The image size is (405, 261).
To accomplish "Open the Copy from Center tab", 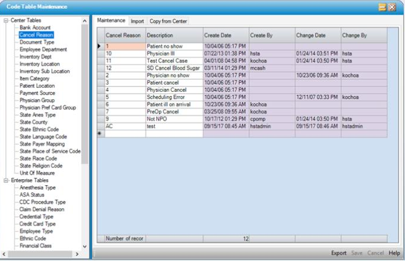I will pos(168,21).
